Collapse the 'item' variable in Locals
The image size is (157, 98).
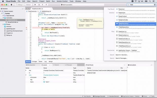pyautogui.click(x=26, y=75)
